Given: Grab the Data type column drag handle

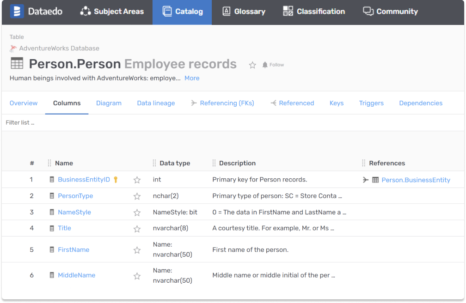Looking at the screenshot, I should click(x=154, y=163).
